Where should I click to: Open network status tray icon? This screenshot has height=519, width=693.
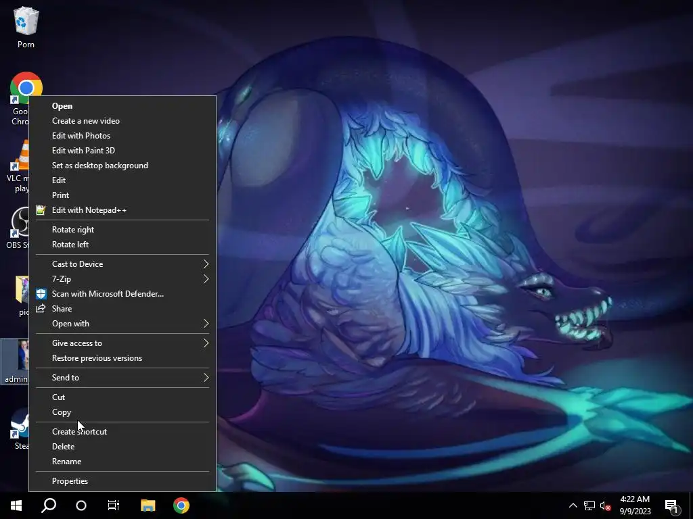coord(589,505)
